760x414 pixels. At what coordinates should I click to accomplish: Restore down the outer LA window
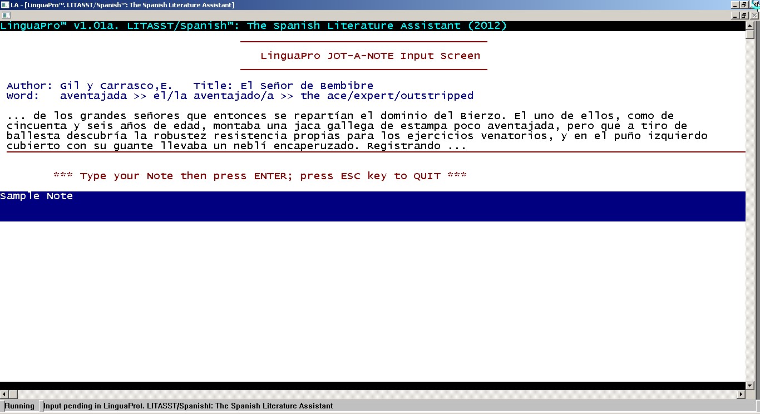tap(744, 5)
